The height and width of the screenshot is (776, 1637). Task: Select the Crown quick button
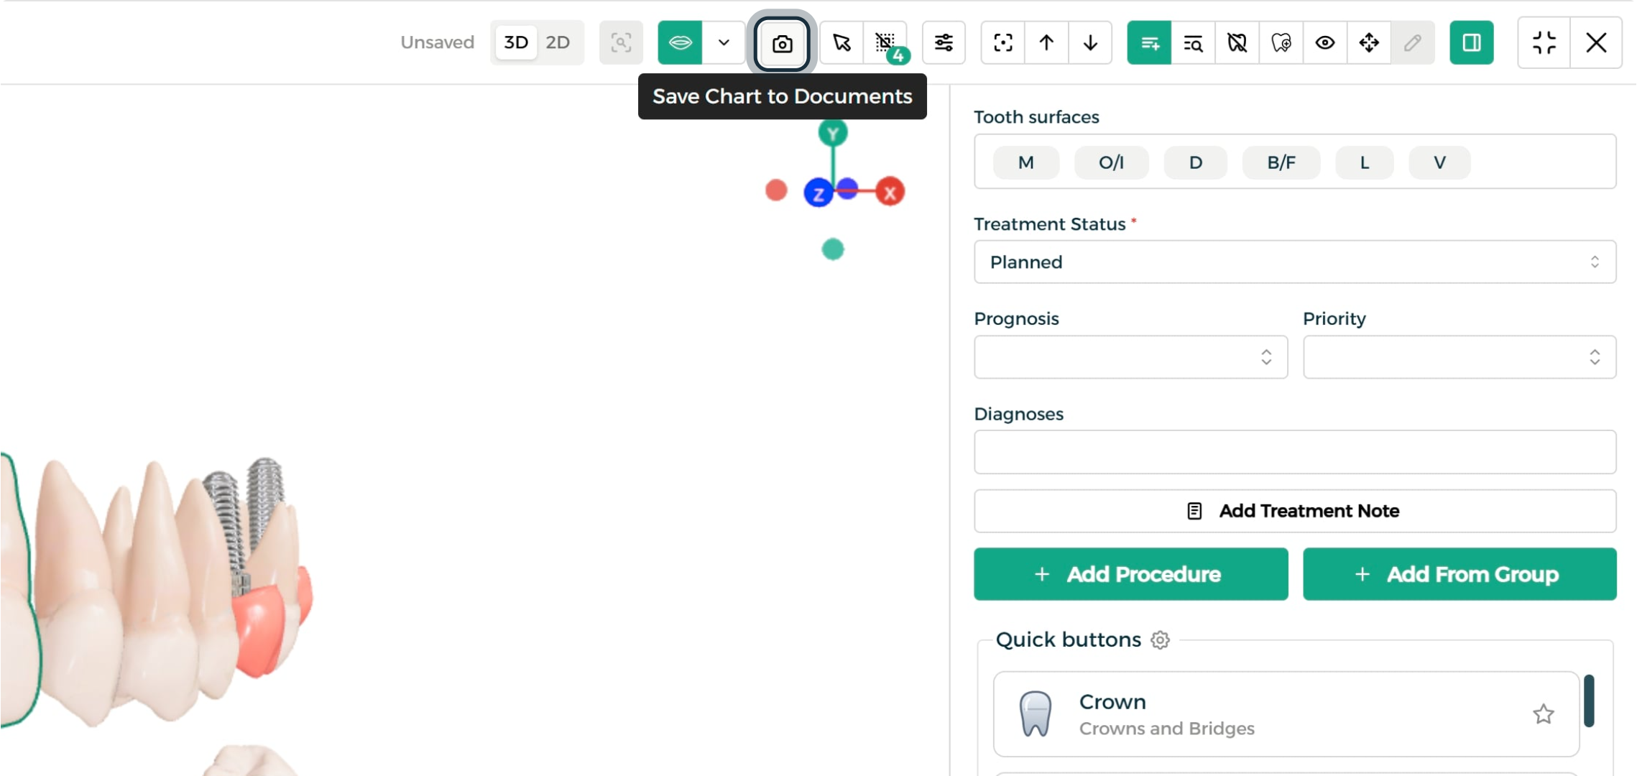coord(1286,714)
